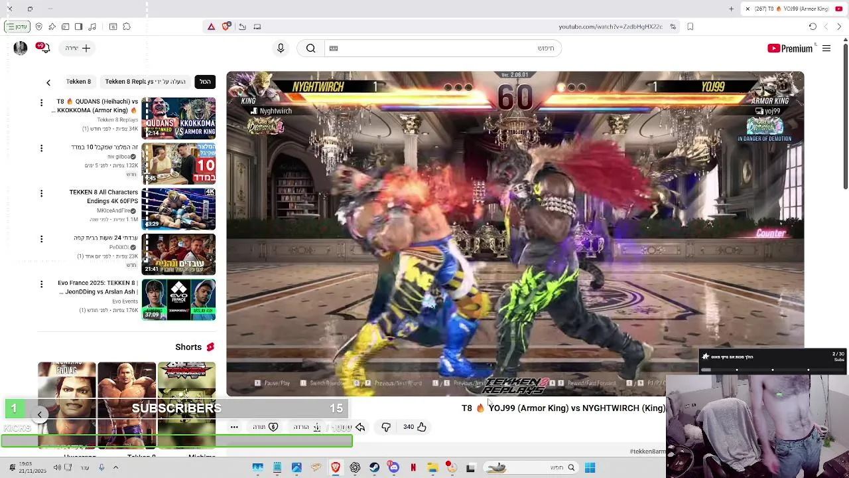Open options menu for the 10 במדד video

click(41, 148)
